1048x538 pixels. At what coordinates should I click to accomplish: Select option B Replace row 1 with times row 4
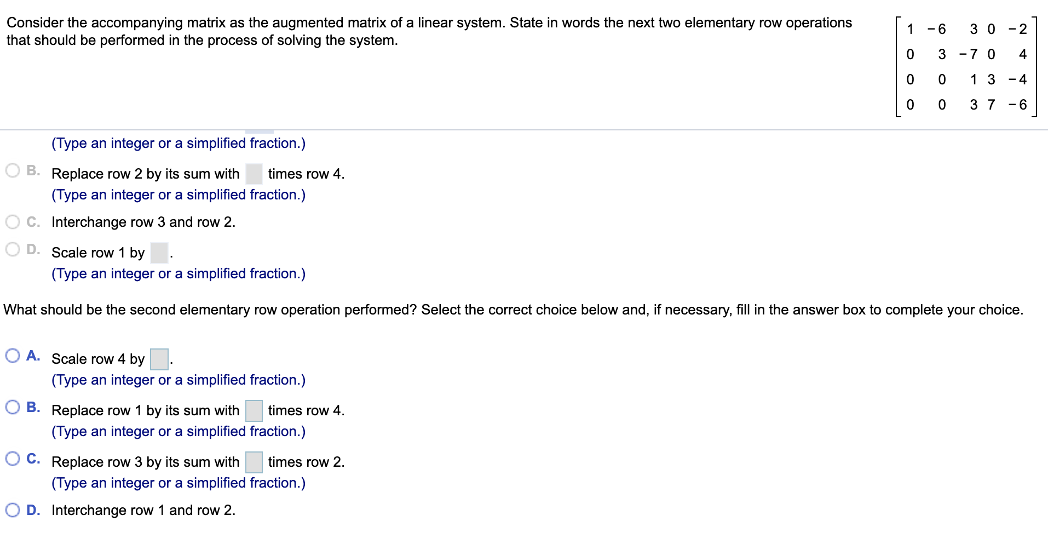click(x=12, y=407)
